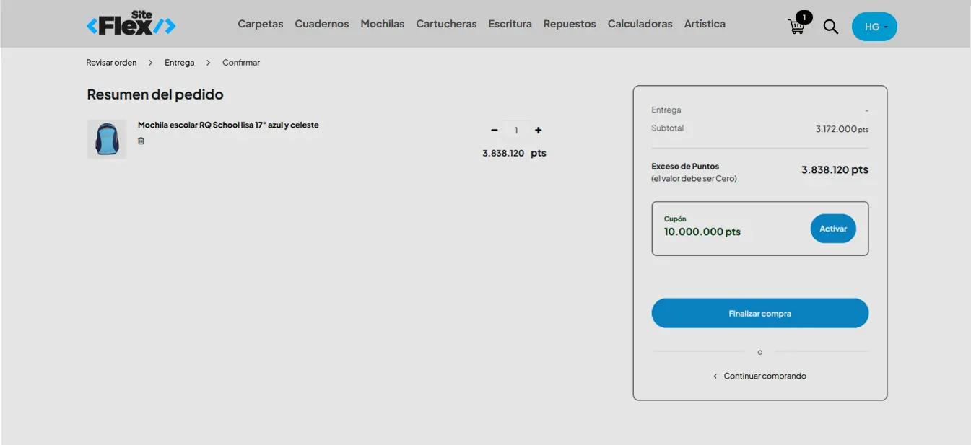Go to SiteFlex logo home

coord(131,24)
